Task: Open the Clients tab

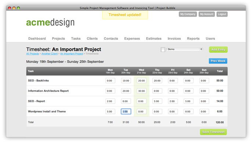Action: 92,39
